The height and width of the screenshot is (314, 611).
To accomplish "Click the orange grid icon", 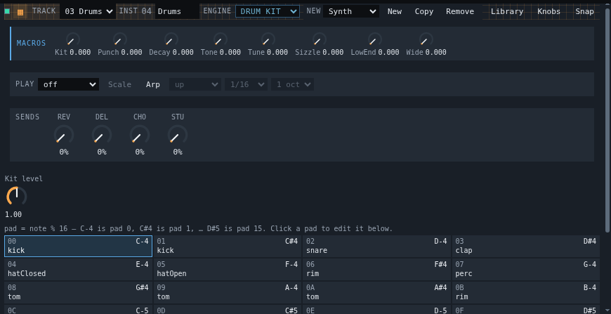I will (x=20, y=12).
